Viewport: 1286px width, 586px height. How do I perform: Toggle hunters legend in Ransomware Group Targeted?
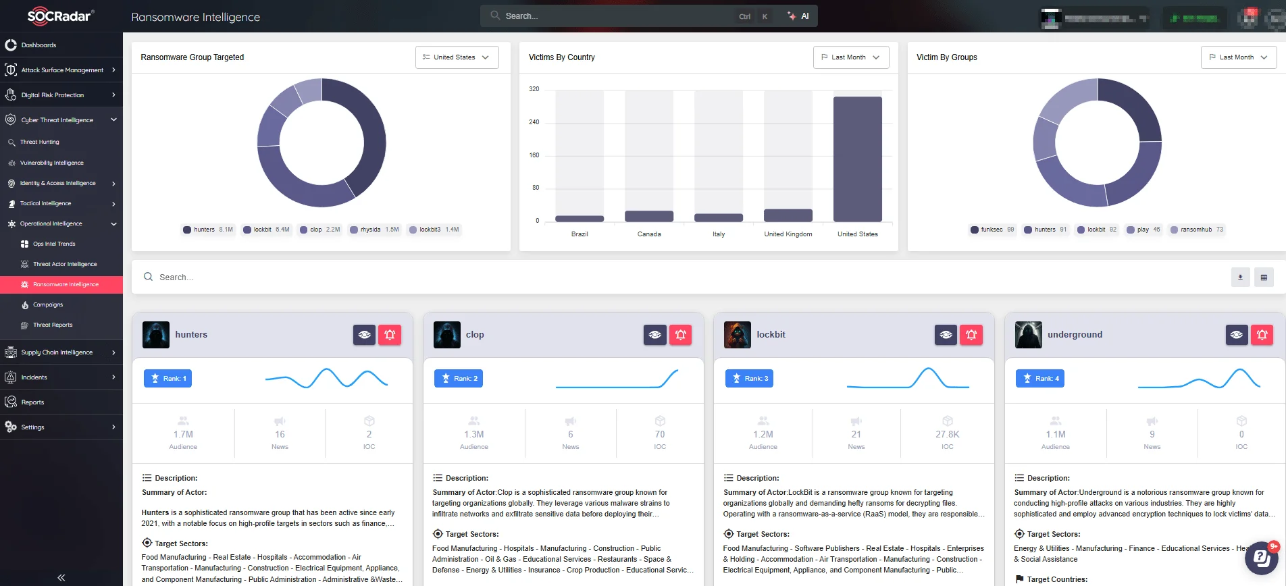pyautogui.click(x=208, y=230)
